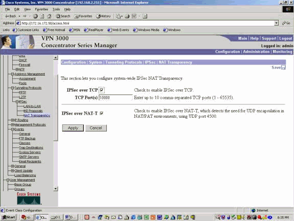
Task: Collapse the User Management tree node
Action: 8,180
